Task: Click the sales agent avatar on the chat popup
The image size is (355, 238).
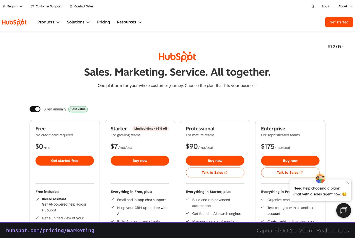Action: pos(320,178)
